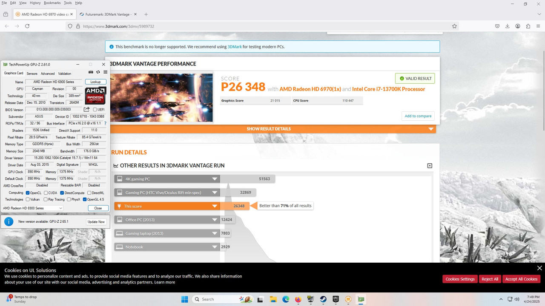Toggle the DirectML checkbox
This screenshot has width=545, height=306.
pyautogui.click(x=89, y=193)
